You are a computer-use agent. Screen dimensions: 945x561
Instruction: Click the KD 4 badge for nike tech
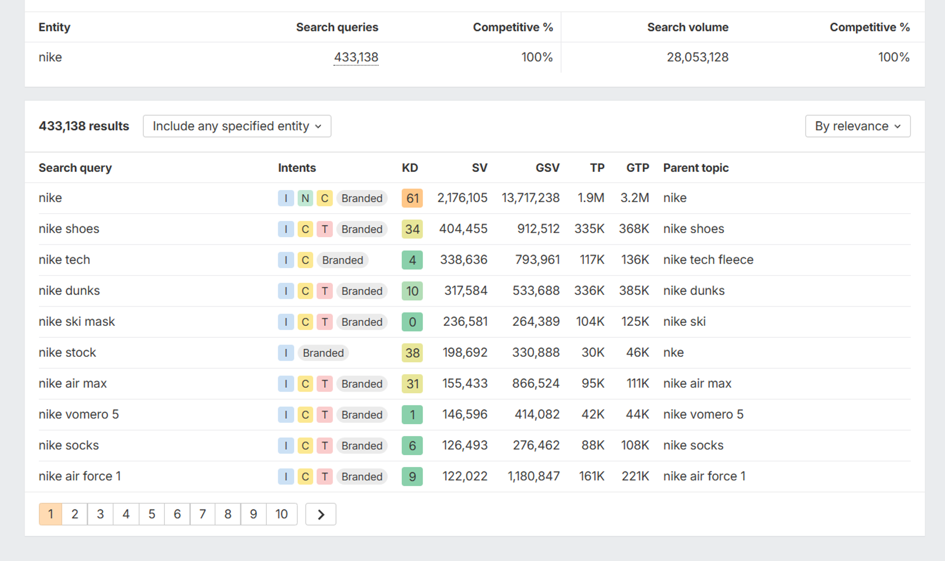pos(412,260)
